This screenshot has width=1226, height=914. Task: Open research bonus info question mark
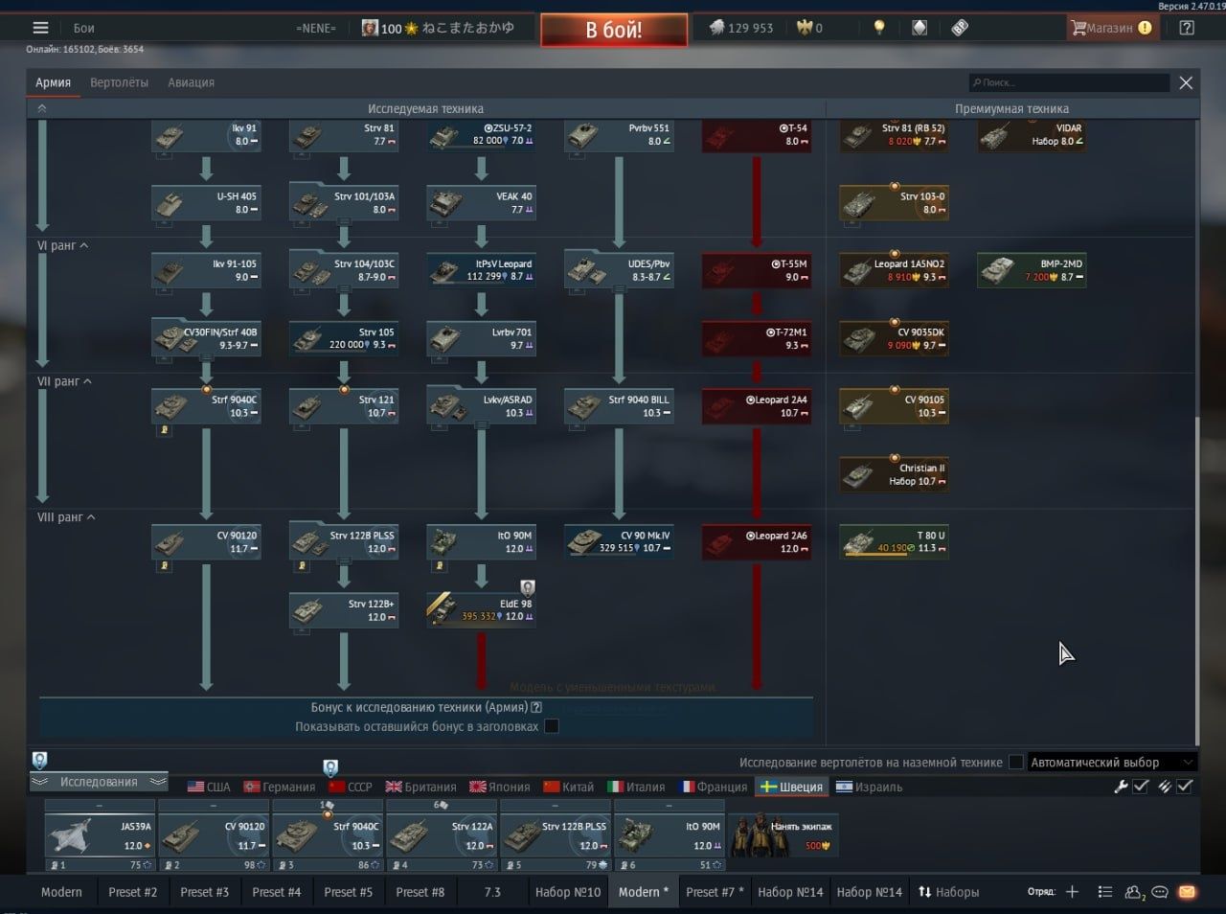(x=536, y=707)
